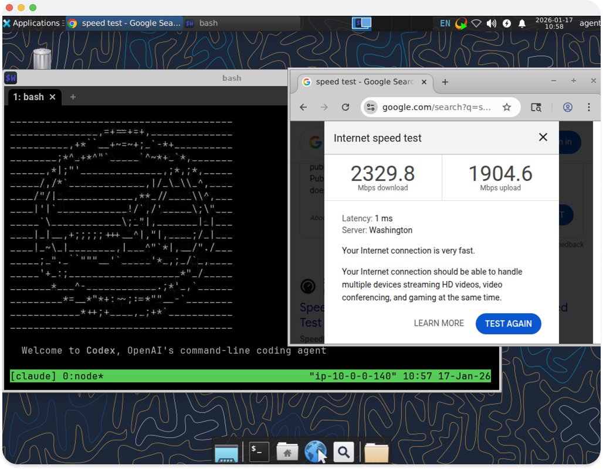This screenshot has height=469, width=603.
Task: Open the volume speaker tray icon
Action: point(491,23)
